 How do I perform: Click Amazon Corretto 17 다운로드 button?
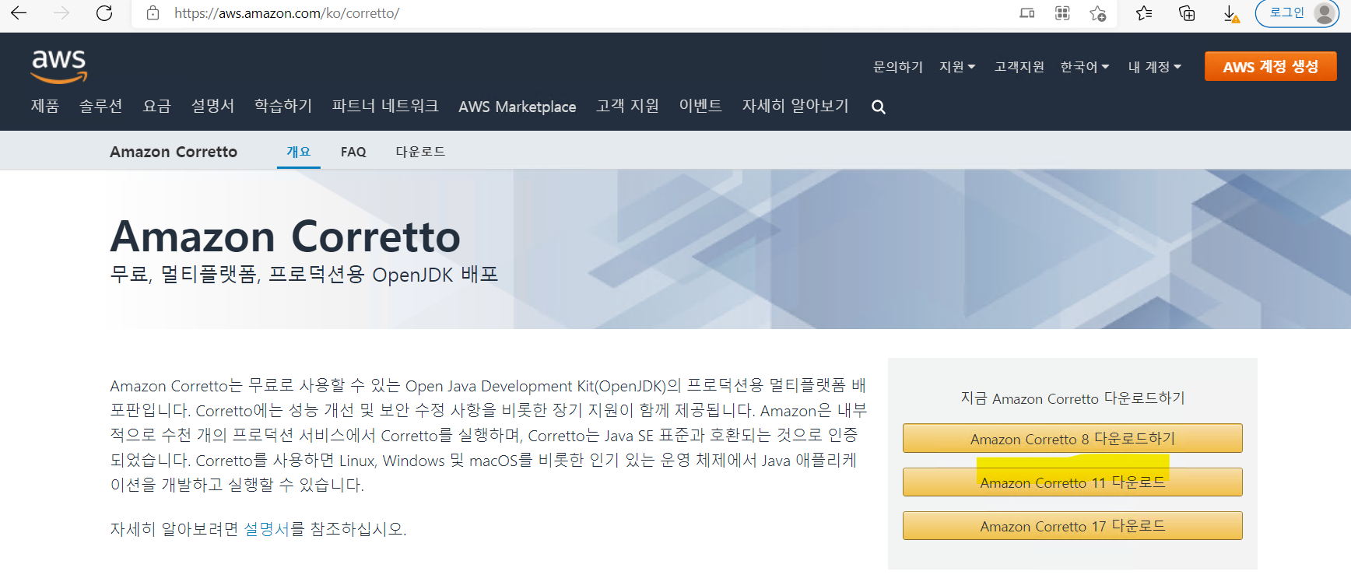point(1072,525)
